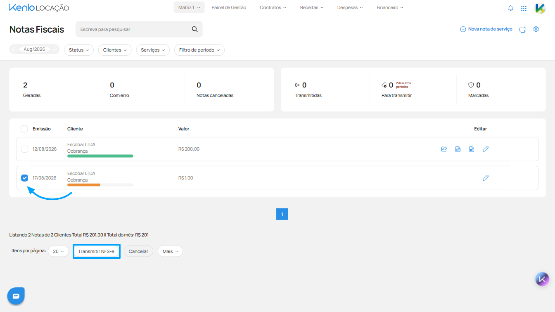Expand the Receitas menu
This screenshot has height=312, width=555.
click(312, 7)
